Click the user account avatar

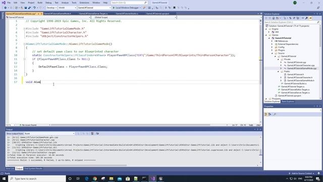[x=295, y=3]
